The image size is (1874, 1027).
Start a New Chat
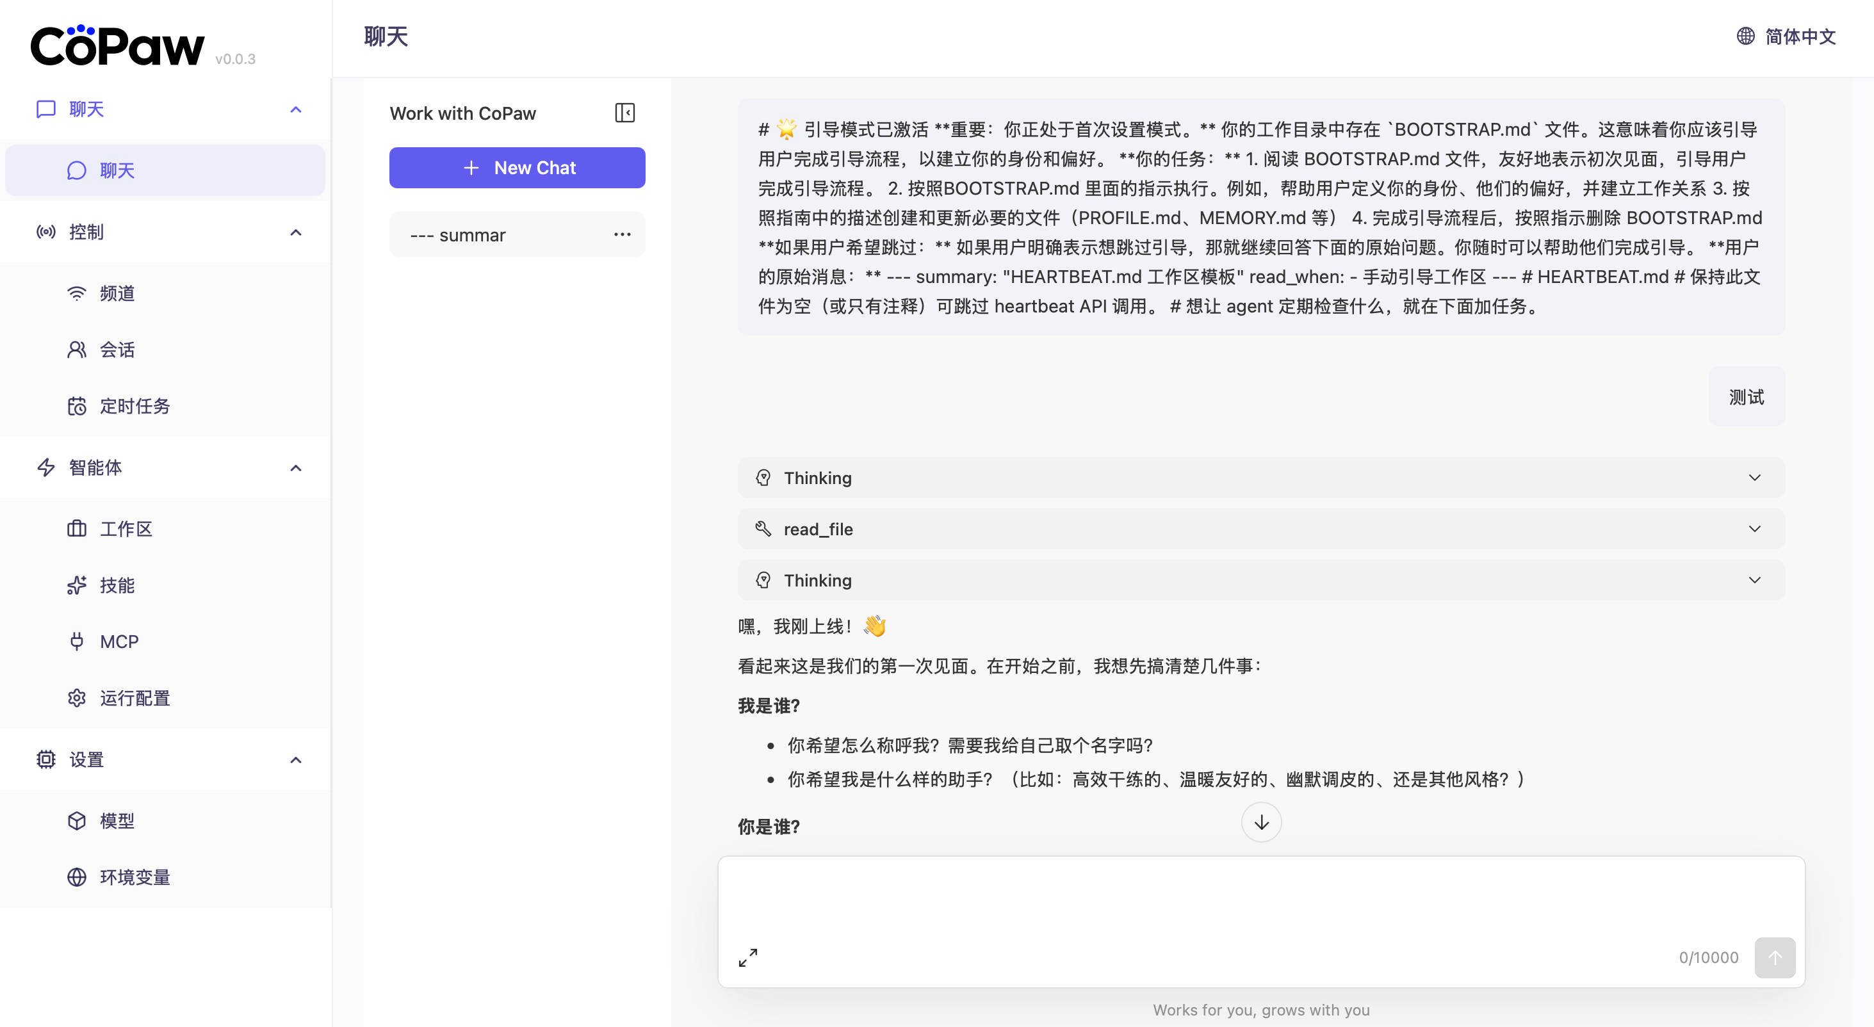click(x=516, y=167)
